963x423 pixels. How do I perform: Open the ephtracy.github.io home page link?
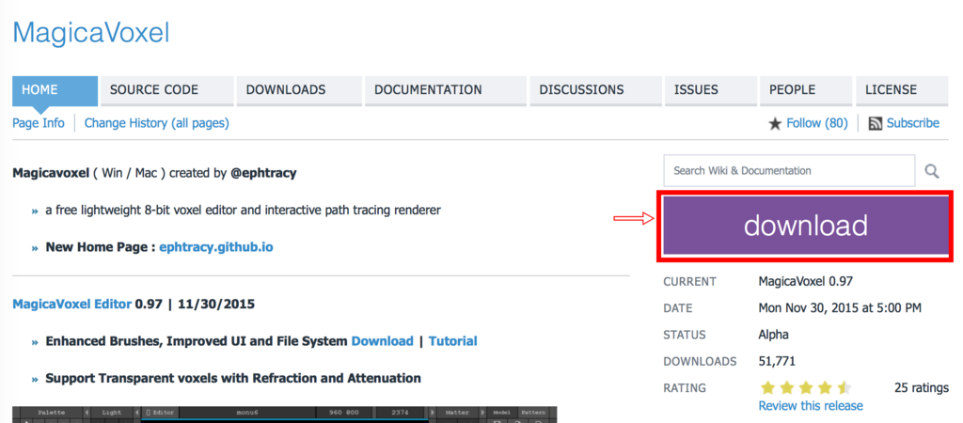pos(216,247)
